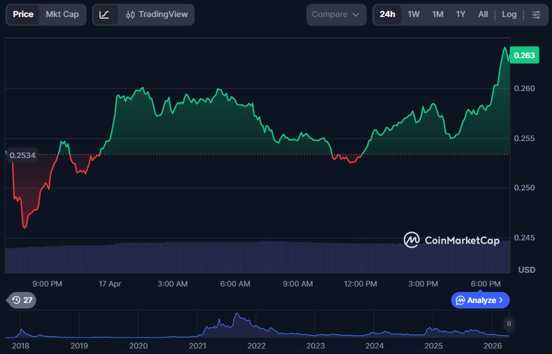Select the 1Y time range
Image resolution: width=552 pixels, height=354 pixels.
point(460,14)
